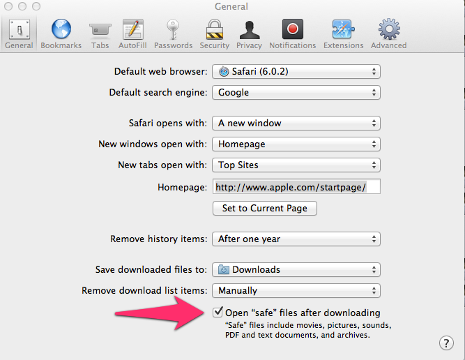Click the window close button
This screenshot has width=465, height=360.
pyautogui.click(x=8, y=6)
